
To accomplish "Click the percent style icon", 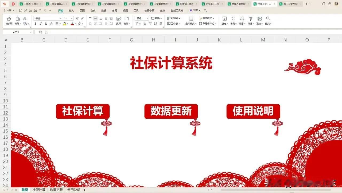I will (x=145, y=24).
